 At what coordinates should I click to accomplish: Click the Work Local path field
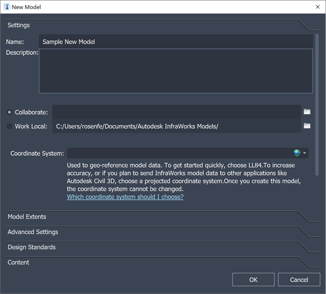tap(177, 126)
